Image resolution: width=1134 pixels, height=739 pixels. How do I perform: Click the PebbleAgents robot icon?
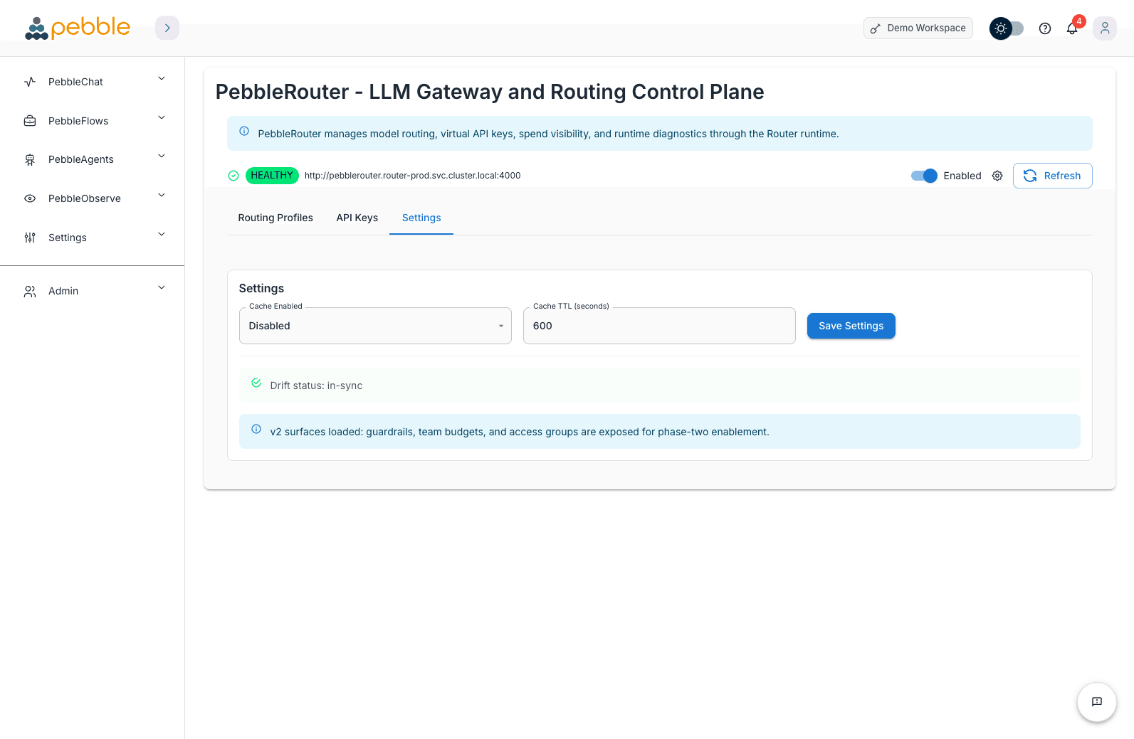pos(29,159)
